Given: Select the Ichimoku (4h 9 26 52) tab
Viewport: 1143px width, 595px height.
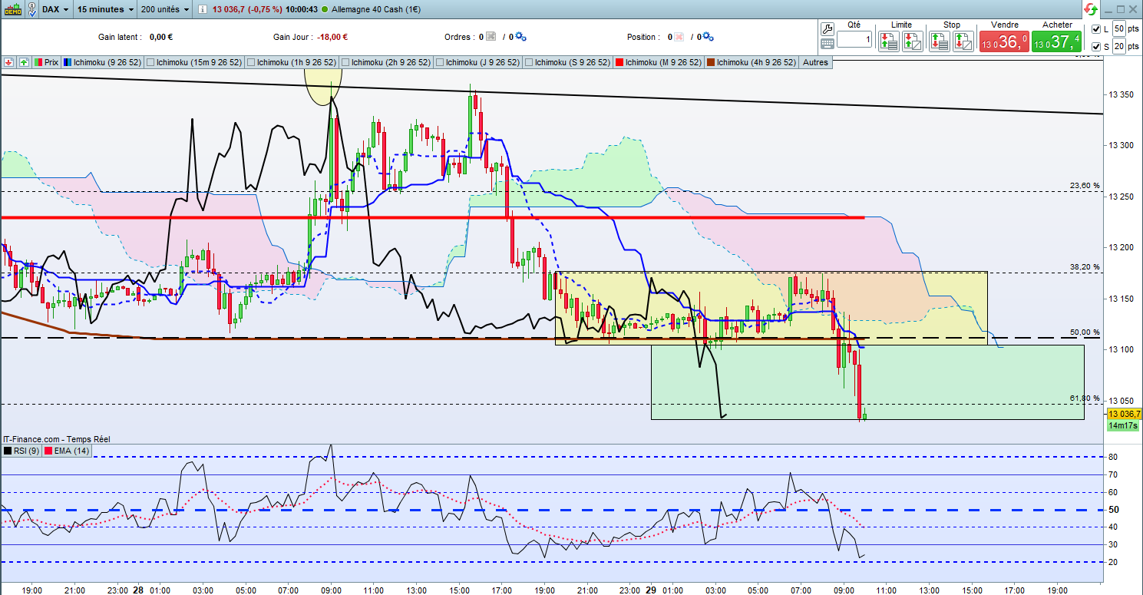Looking at the screenshot, I should 752,62.
